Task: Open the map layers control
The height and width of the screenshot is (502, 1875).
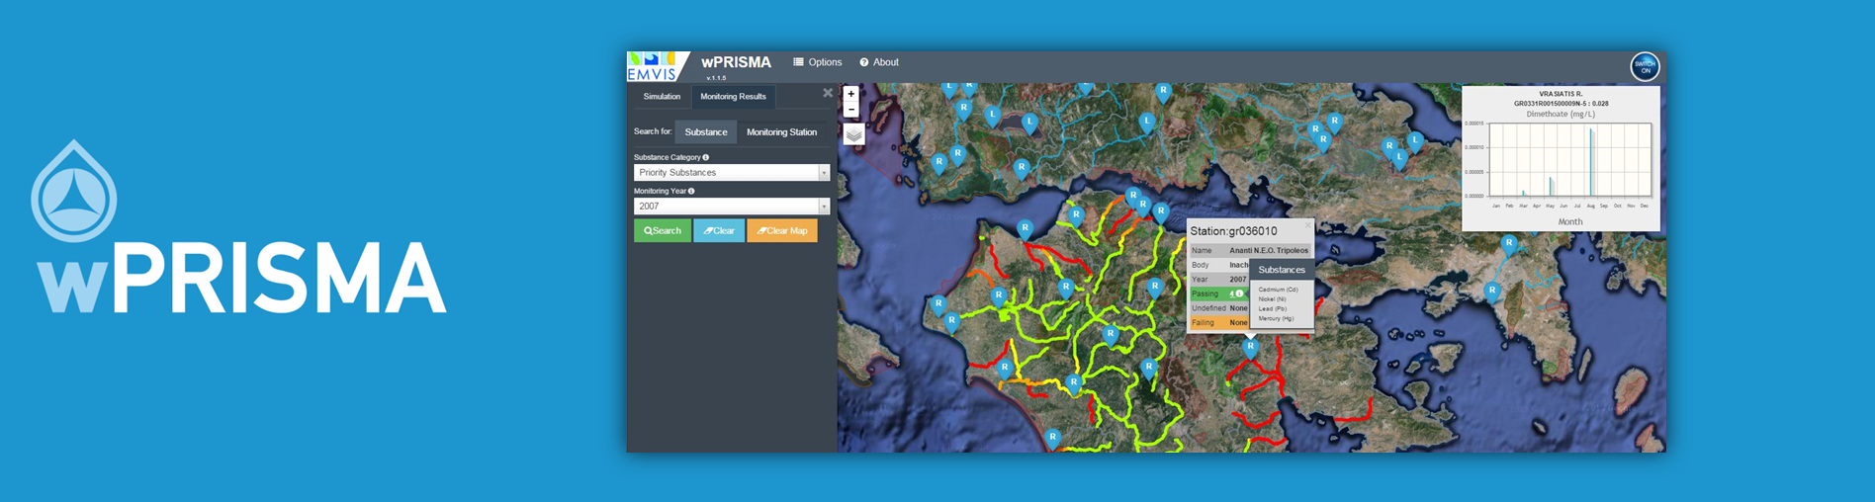Action: [853, 134]
